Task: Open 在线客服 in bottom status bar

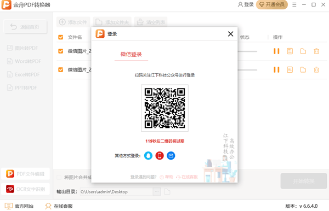Action: (59, 206)
